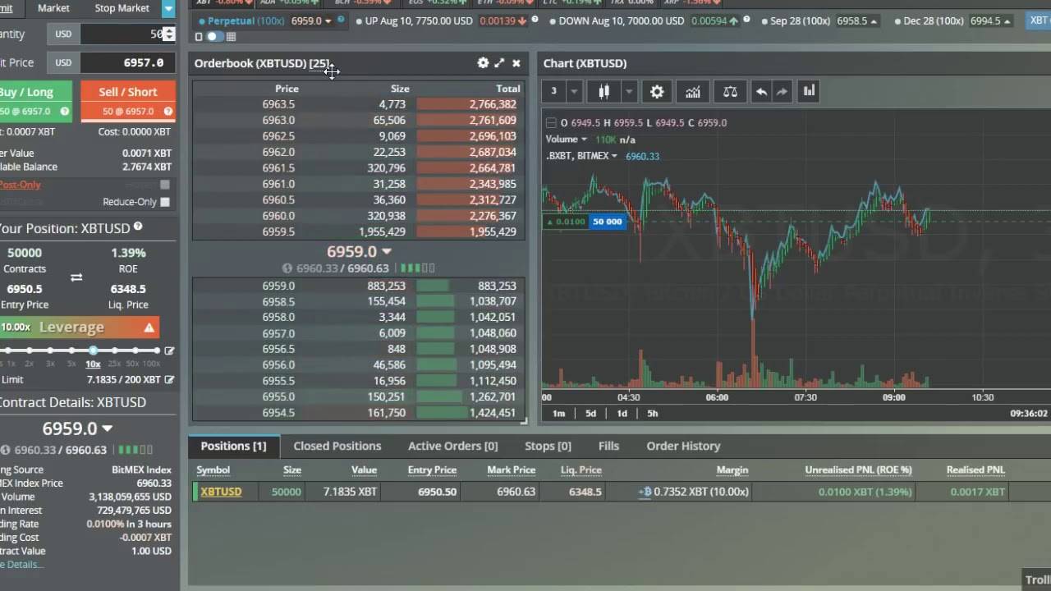Open chart interval dropdown arrow
This screenshot has width=1051, height=591.
574,92
